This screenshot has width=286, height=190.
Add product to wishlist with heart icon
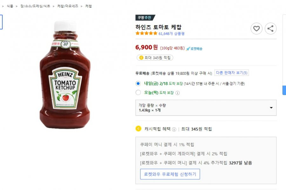(256, 29)
